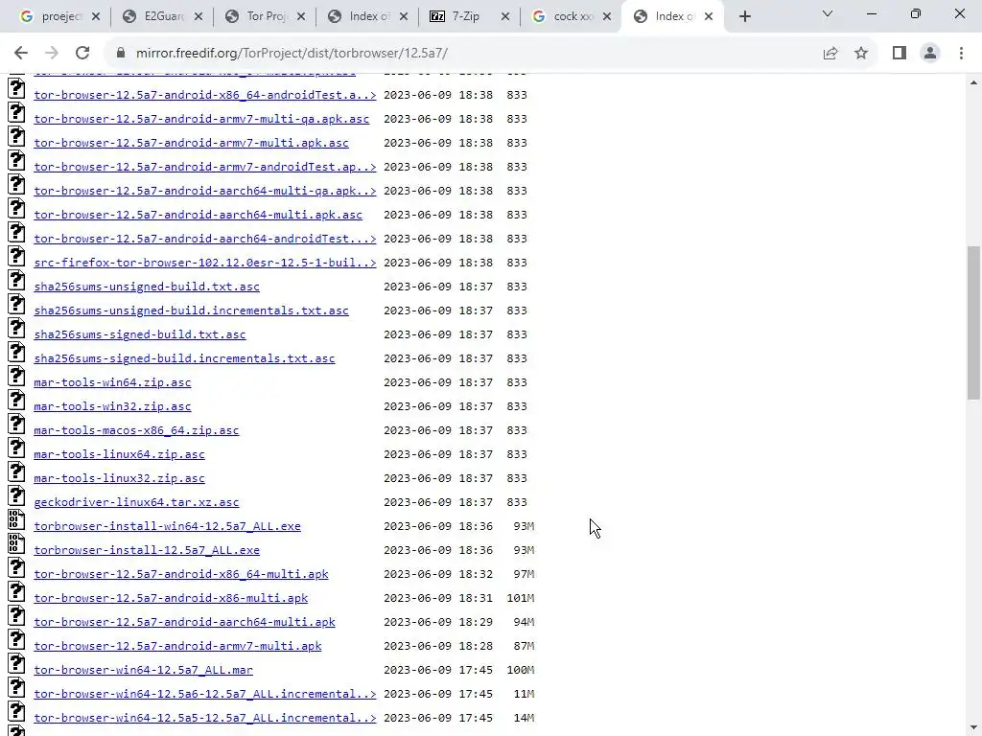Open sha256sums-signed-build.incrementals.txt.asc link

(x=184, y=358)
